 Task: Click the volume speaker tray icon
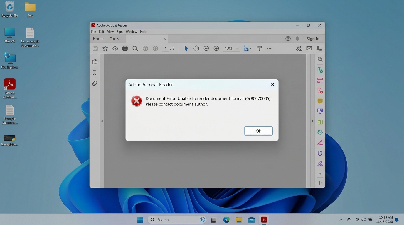[x=364, y=220]
